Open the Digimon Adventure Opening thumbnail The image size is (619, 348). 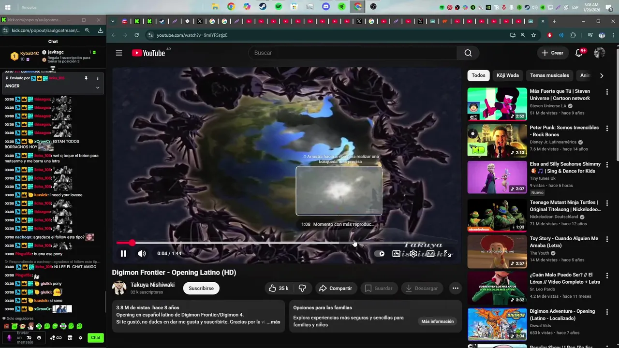(x=497, y=324)
